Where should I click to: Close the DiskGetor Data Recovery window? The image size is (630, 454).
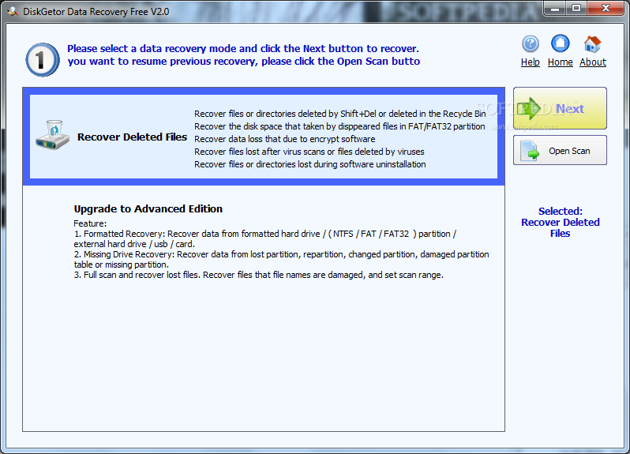click(605, 8)
